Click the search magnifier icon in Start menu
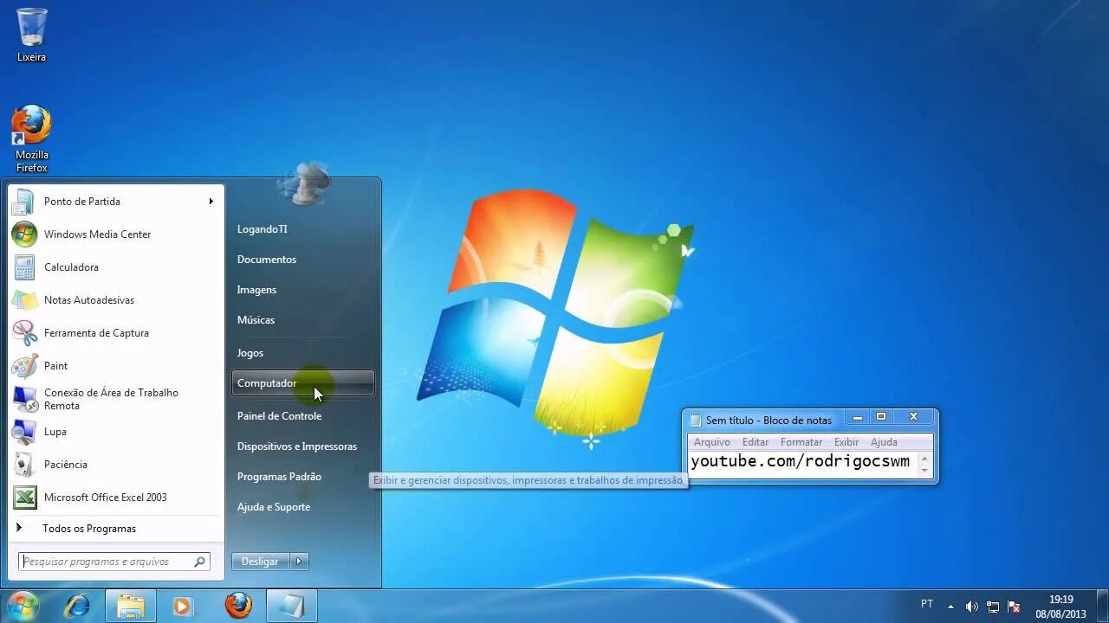This screenshot has height=623, width=1109. 200,562
